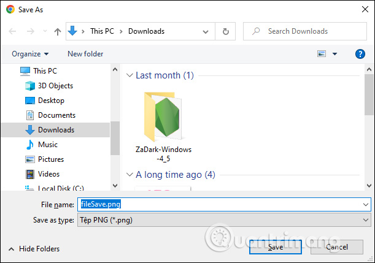Collapse the Last month group
The width and height of the screenshot is (375, 263).
click(130, 75)
